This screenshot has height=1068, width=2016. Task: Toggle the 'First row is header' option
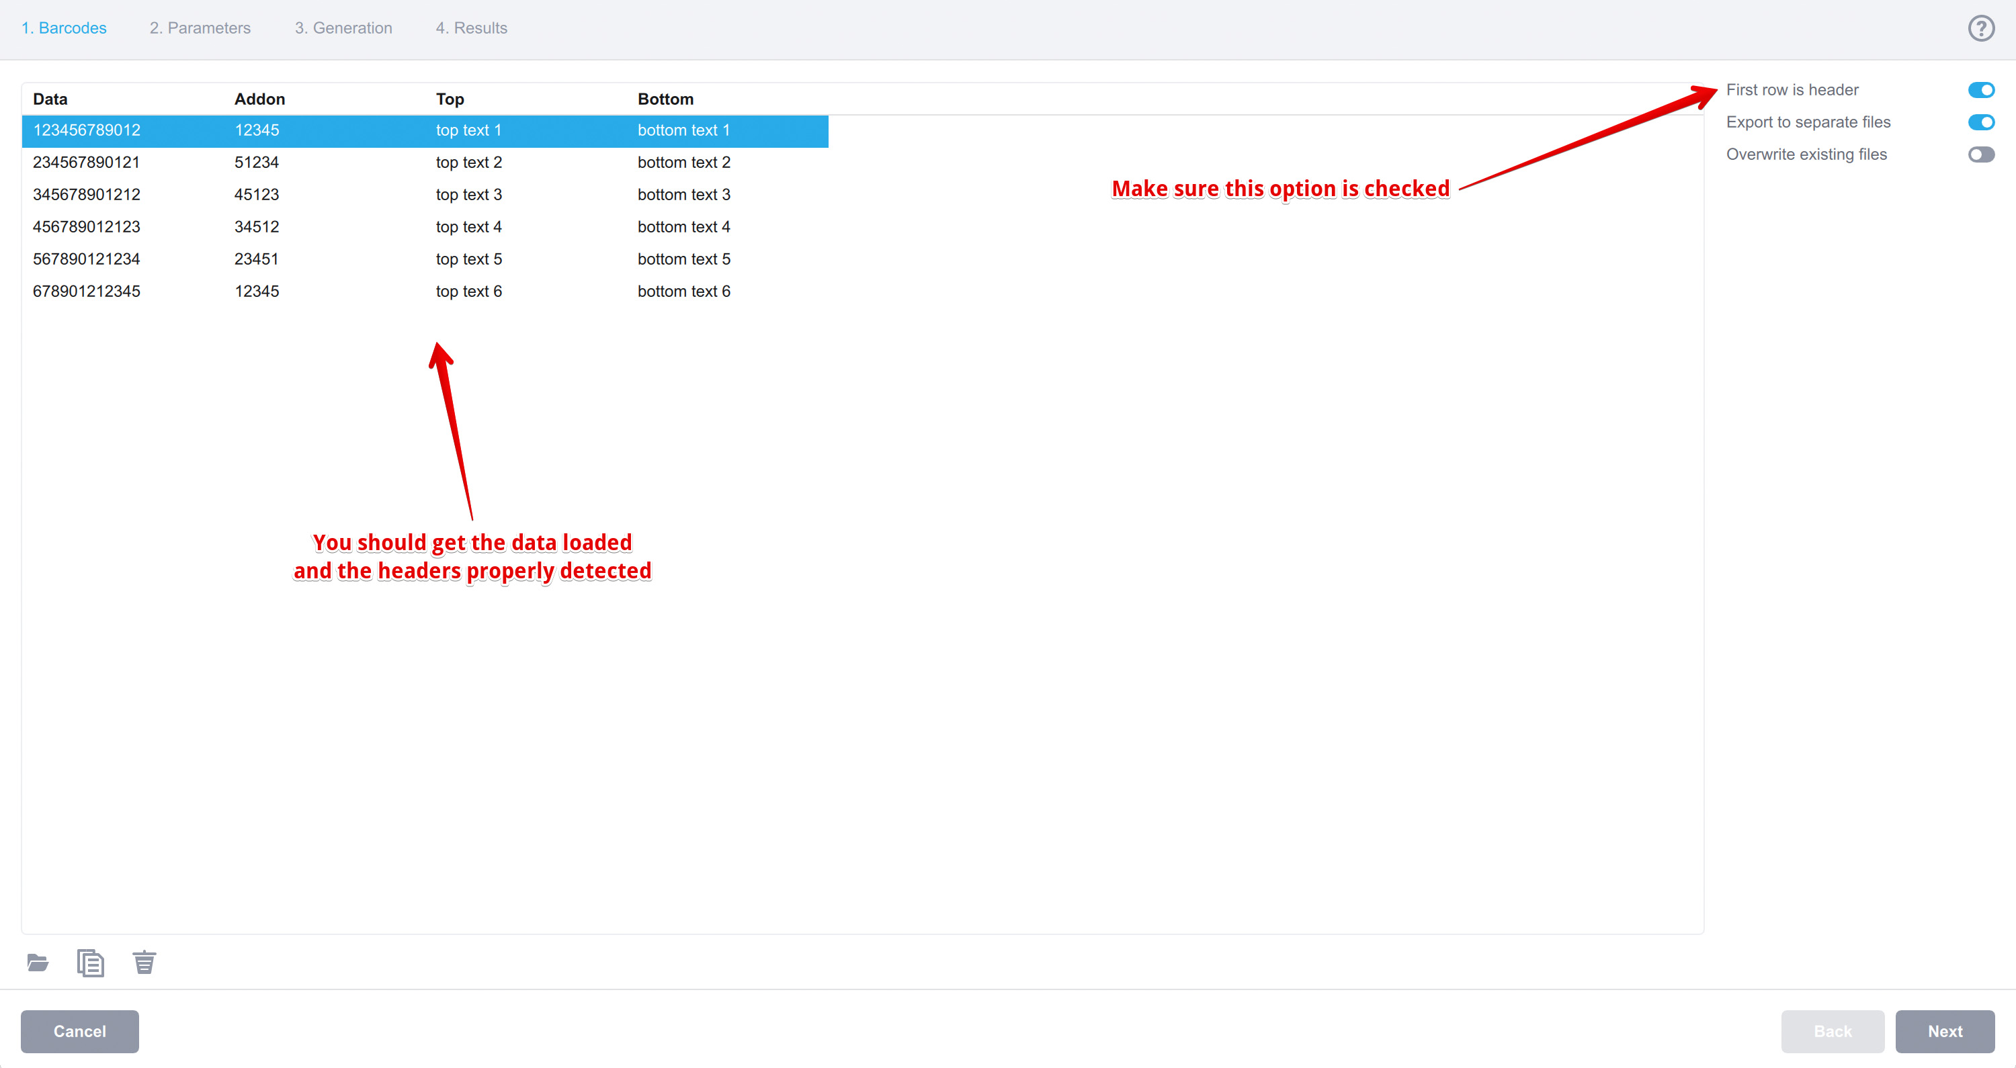coord(1981,89)
